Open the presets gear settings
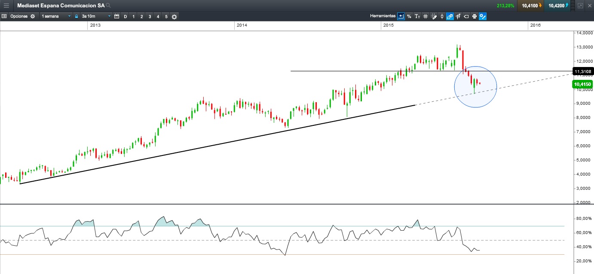The height and width of the screenshot is (274, 594). pos(174,16)
